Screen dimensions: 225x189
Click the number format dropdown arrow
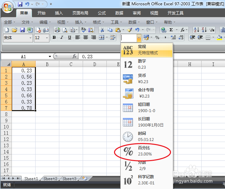point(139,38)
